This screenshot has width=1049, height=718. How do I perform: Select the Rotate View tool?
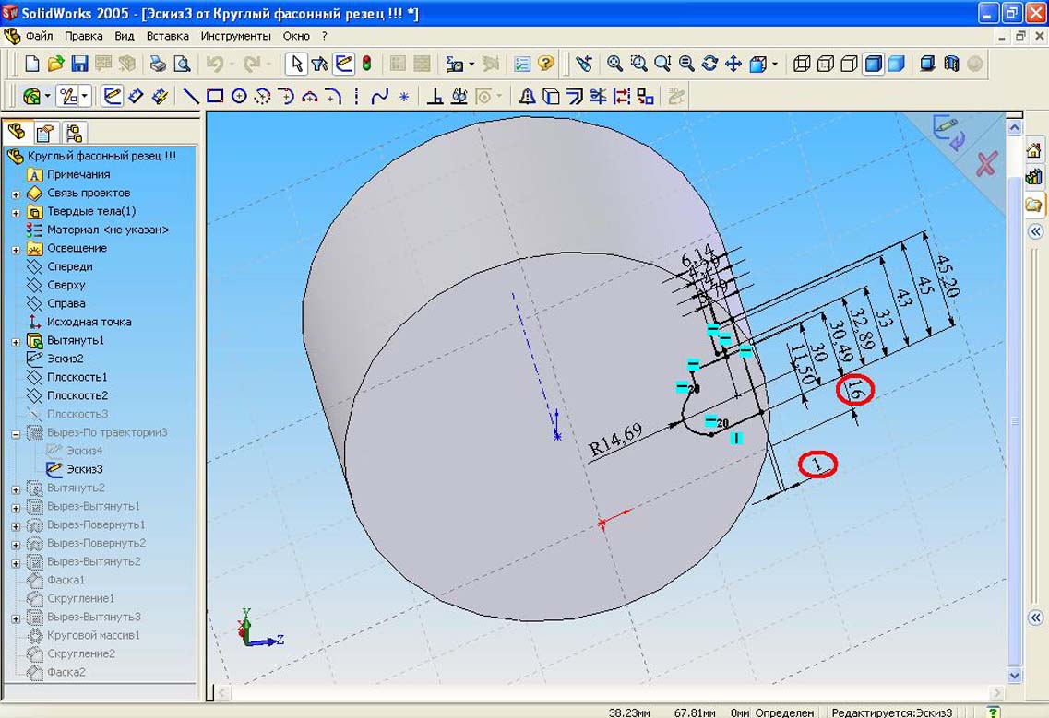click(x=709, y=64)
